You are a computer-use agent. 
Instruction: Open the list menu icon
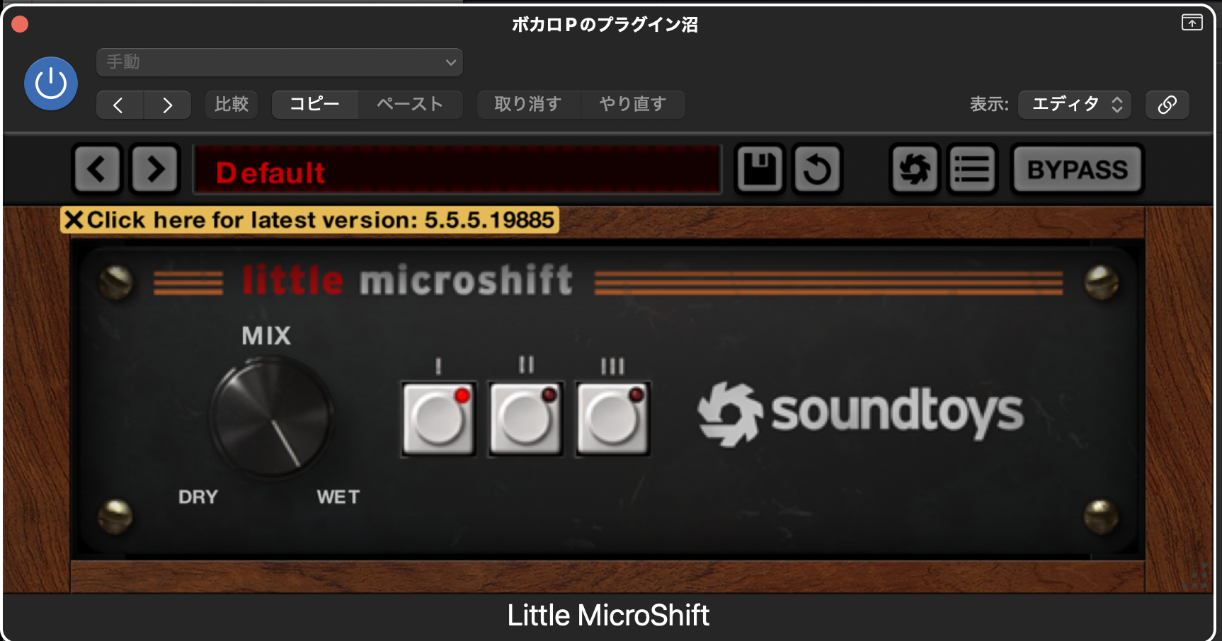(x=972, y=169)
